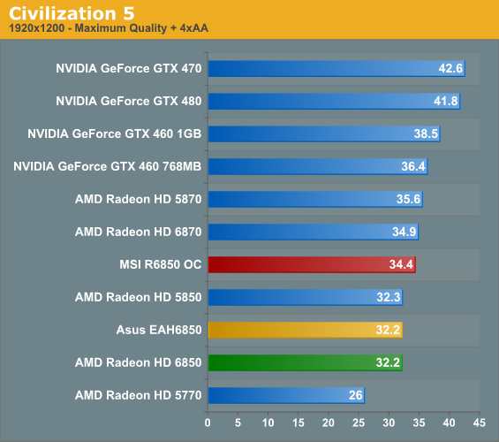Click the 36.4 bar value

[x=413, y=166]
